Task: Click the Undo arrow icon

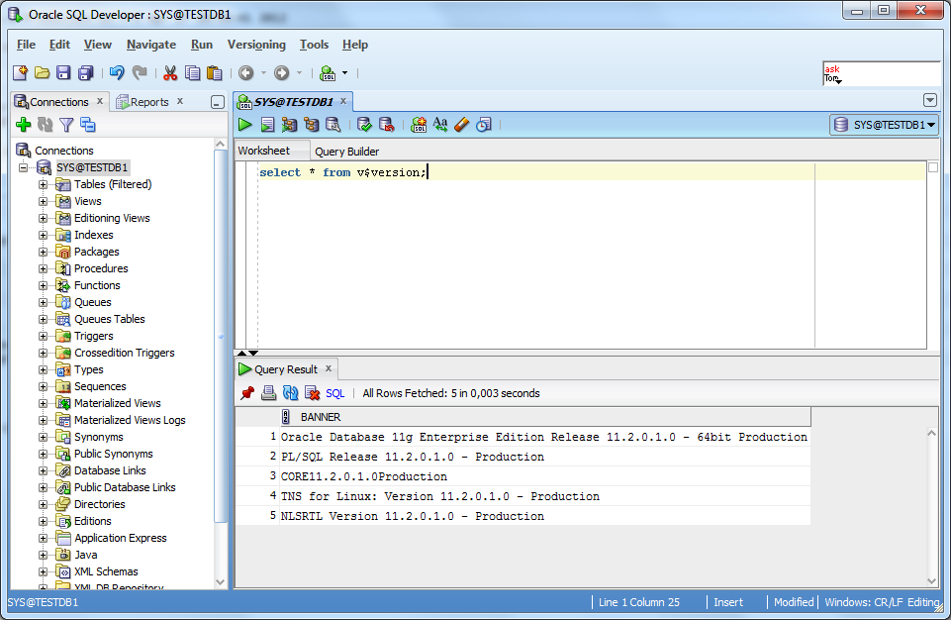Action: tap(117, 73)
